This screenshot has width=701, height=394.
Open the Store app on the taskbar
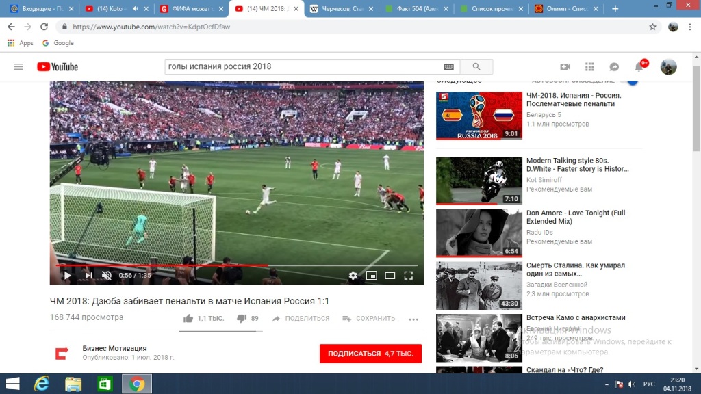pos(105,384)
